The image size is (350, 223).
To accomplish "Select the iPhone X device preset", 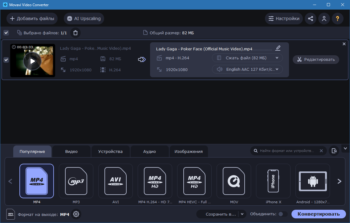I will pyautogui.click(x=273, y=181).
